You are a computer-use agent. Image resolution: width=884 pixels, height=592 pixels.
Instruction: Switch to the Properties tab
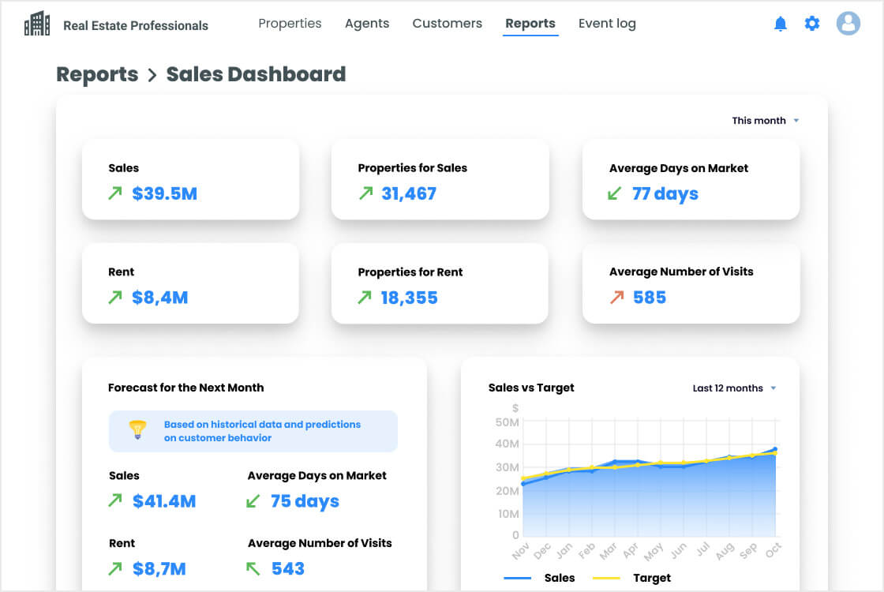pos(290,24)
